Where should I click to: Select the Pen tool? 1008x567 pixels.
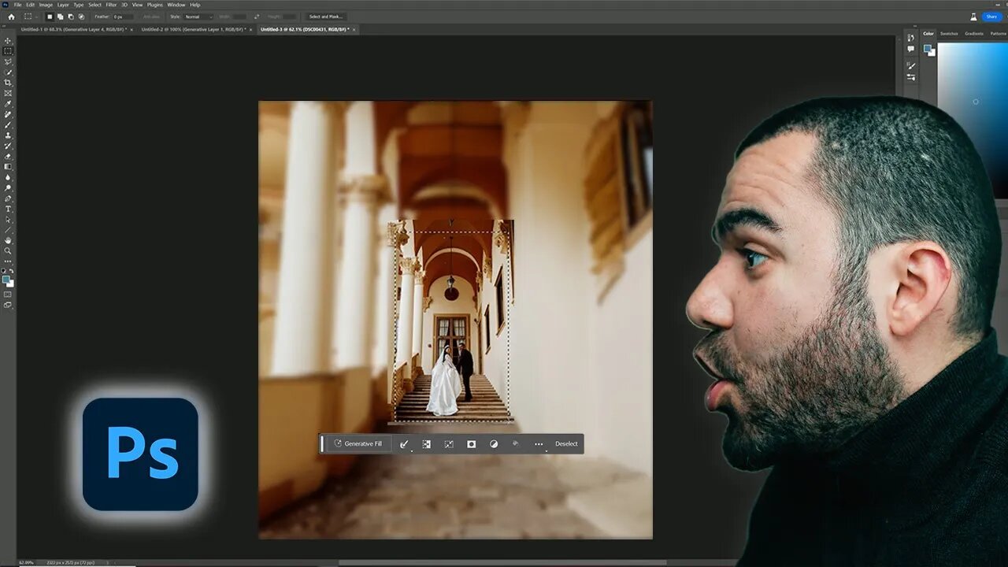pyautogui.click(x=9, y=198)
